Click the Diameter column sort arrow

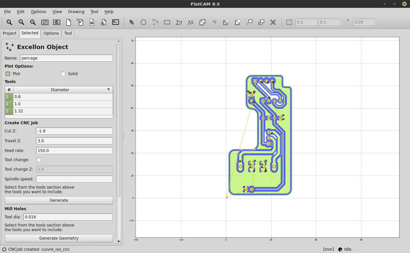pos(108,90)
